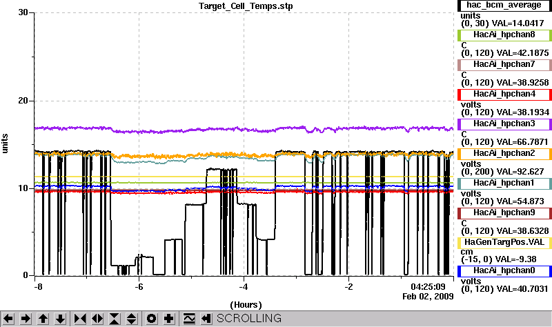
Task: Select the red HacAi_hpchan4 legend
Action: tap(504, 95)
